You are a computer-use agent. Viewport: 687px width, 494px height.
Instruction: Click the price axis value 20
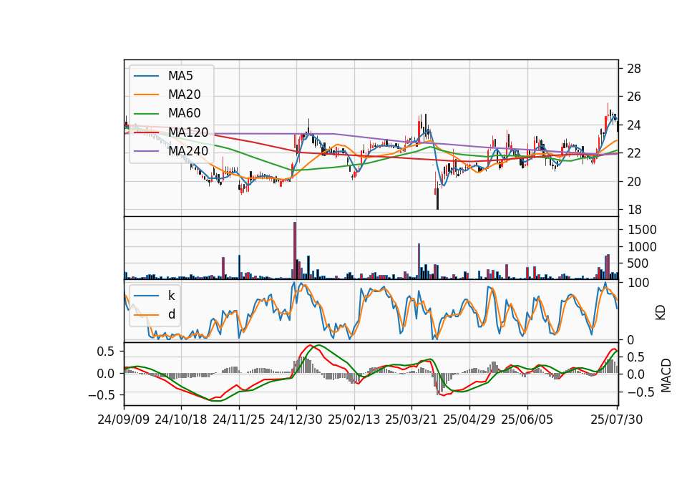pos(634,181)
